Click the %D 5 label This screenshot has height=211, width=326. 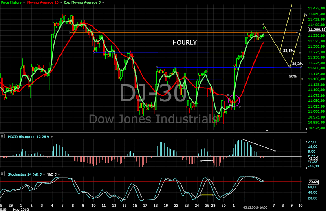click(52, 174)
